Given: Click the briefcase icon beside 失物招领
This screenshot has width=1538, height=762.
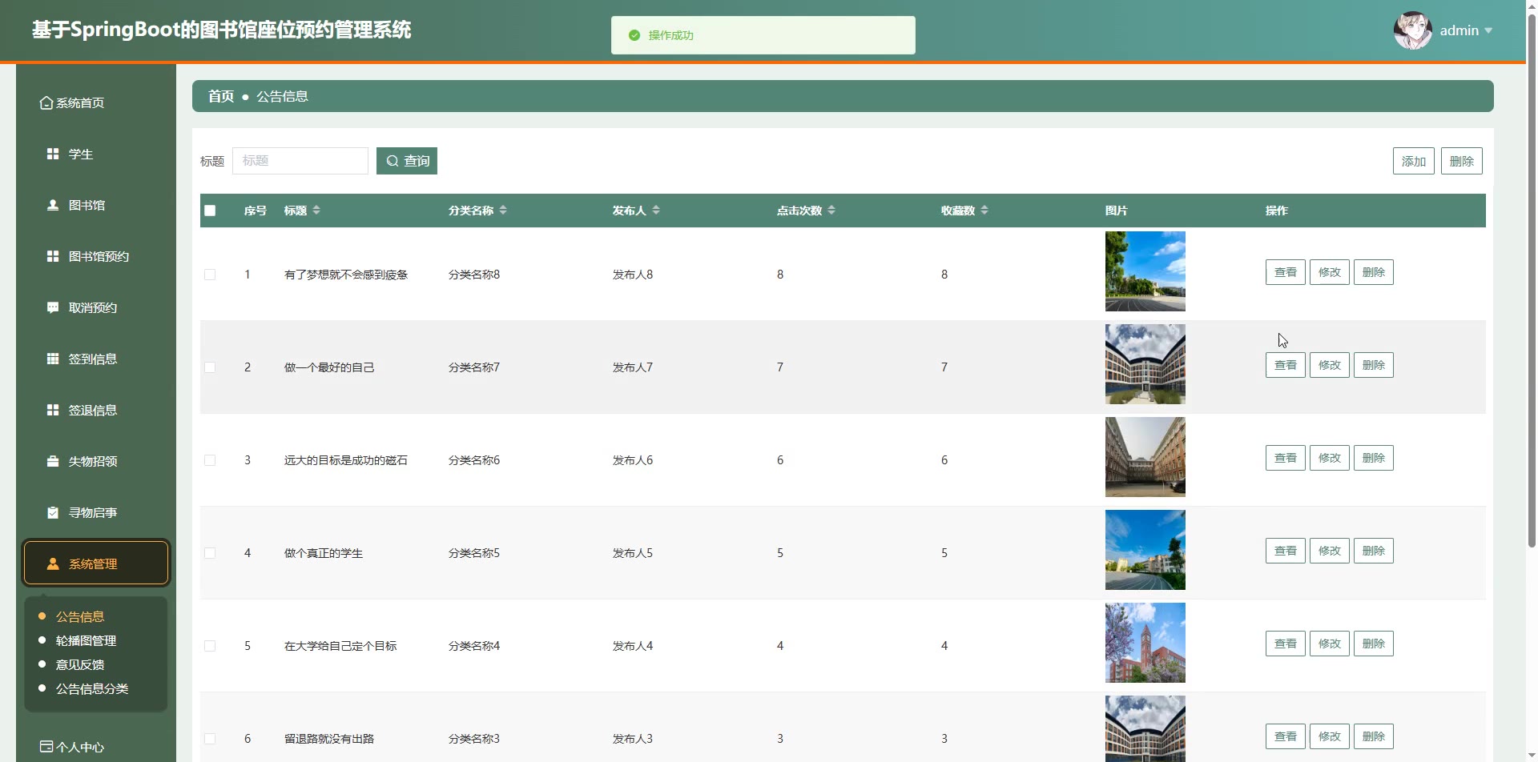Looking at the screenshot, I should (x=53, y=461).
